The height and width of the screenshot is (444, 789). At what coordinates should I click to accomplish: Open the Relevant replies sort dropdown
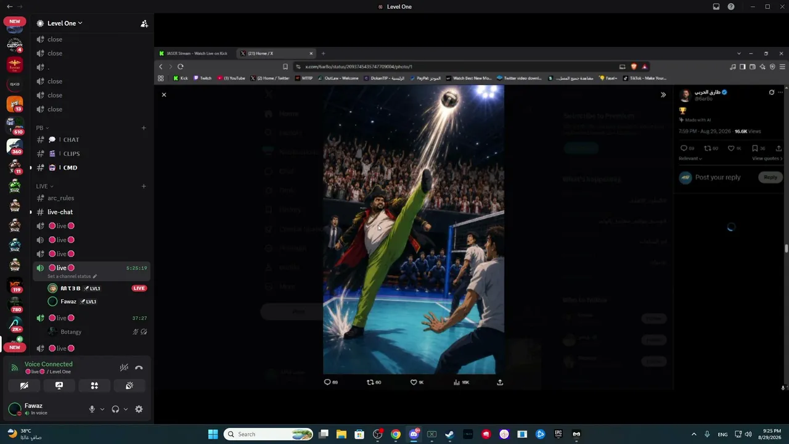690,158
